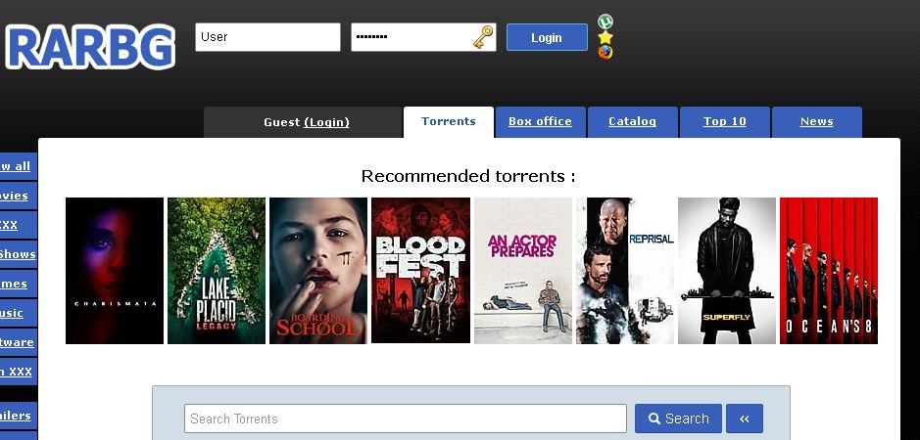Click the RARBG logo

(90, 48)
